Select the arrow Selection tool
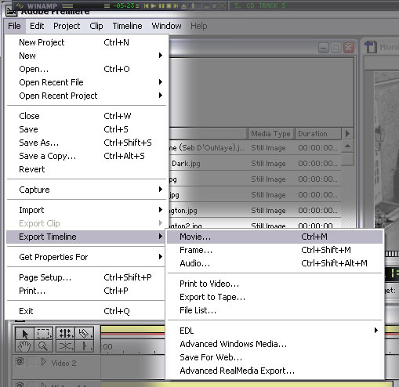 pos(25,333)
